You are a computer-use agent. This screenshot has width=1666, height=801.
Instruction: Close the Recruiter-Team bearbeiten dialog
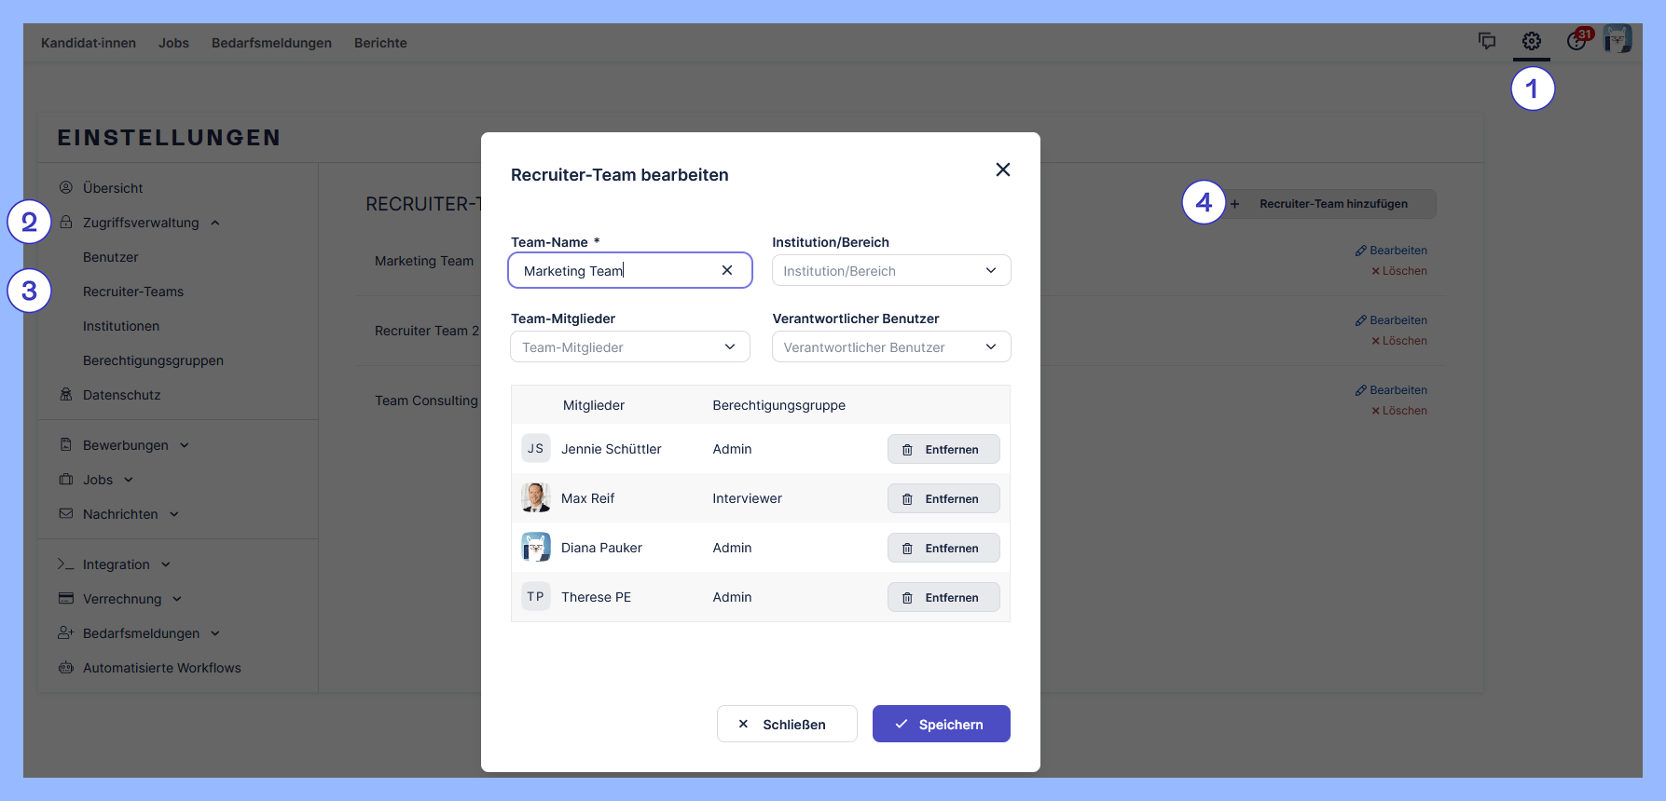[1002, 170]
